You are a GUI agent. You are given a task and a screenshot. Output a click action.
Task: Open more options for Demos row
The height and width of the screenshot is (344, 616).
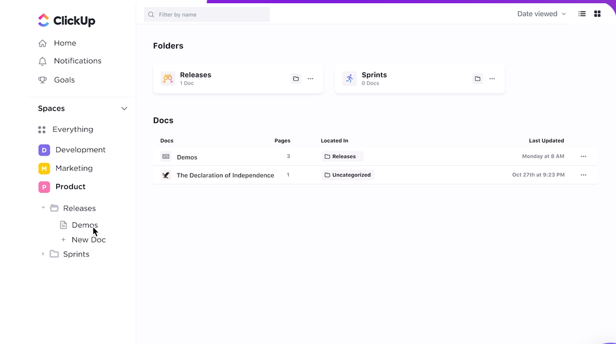click(583, 156)
